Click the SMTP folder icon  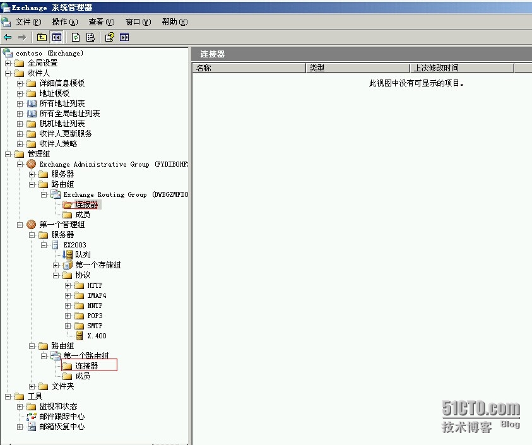click(x=80, y=326)
